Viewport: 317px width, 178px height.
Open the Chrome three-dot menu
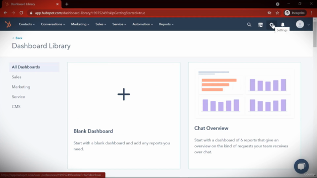(312, 13)
